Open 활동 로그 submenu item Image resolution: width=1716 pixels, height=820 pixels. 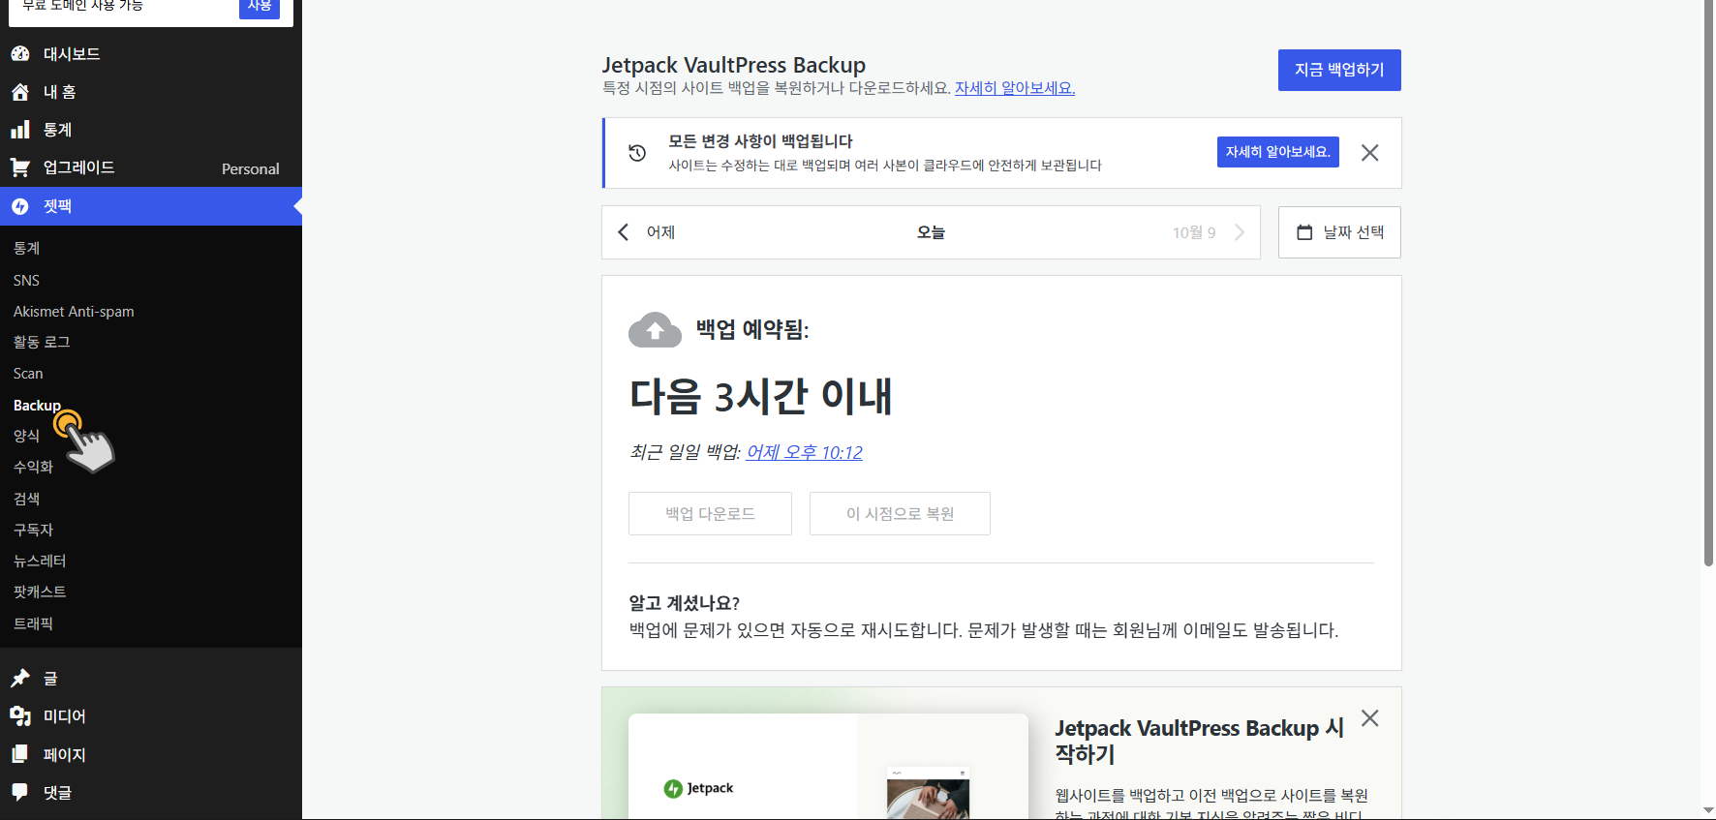point(42,342)
